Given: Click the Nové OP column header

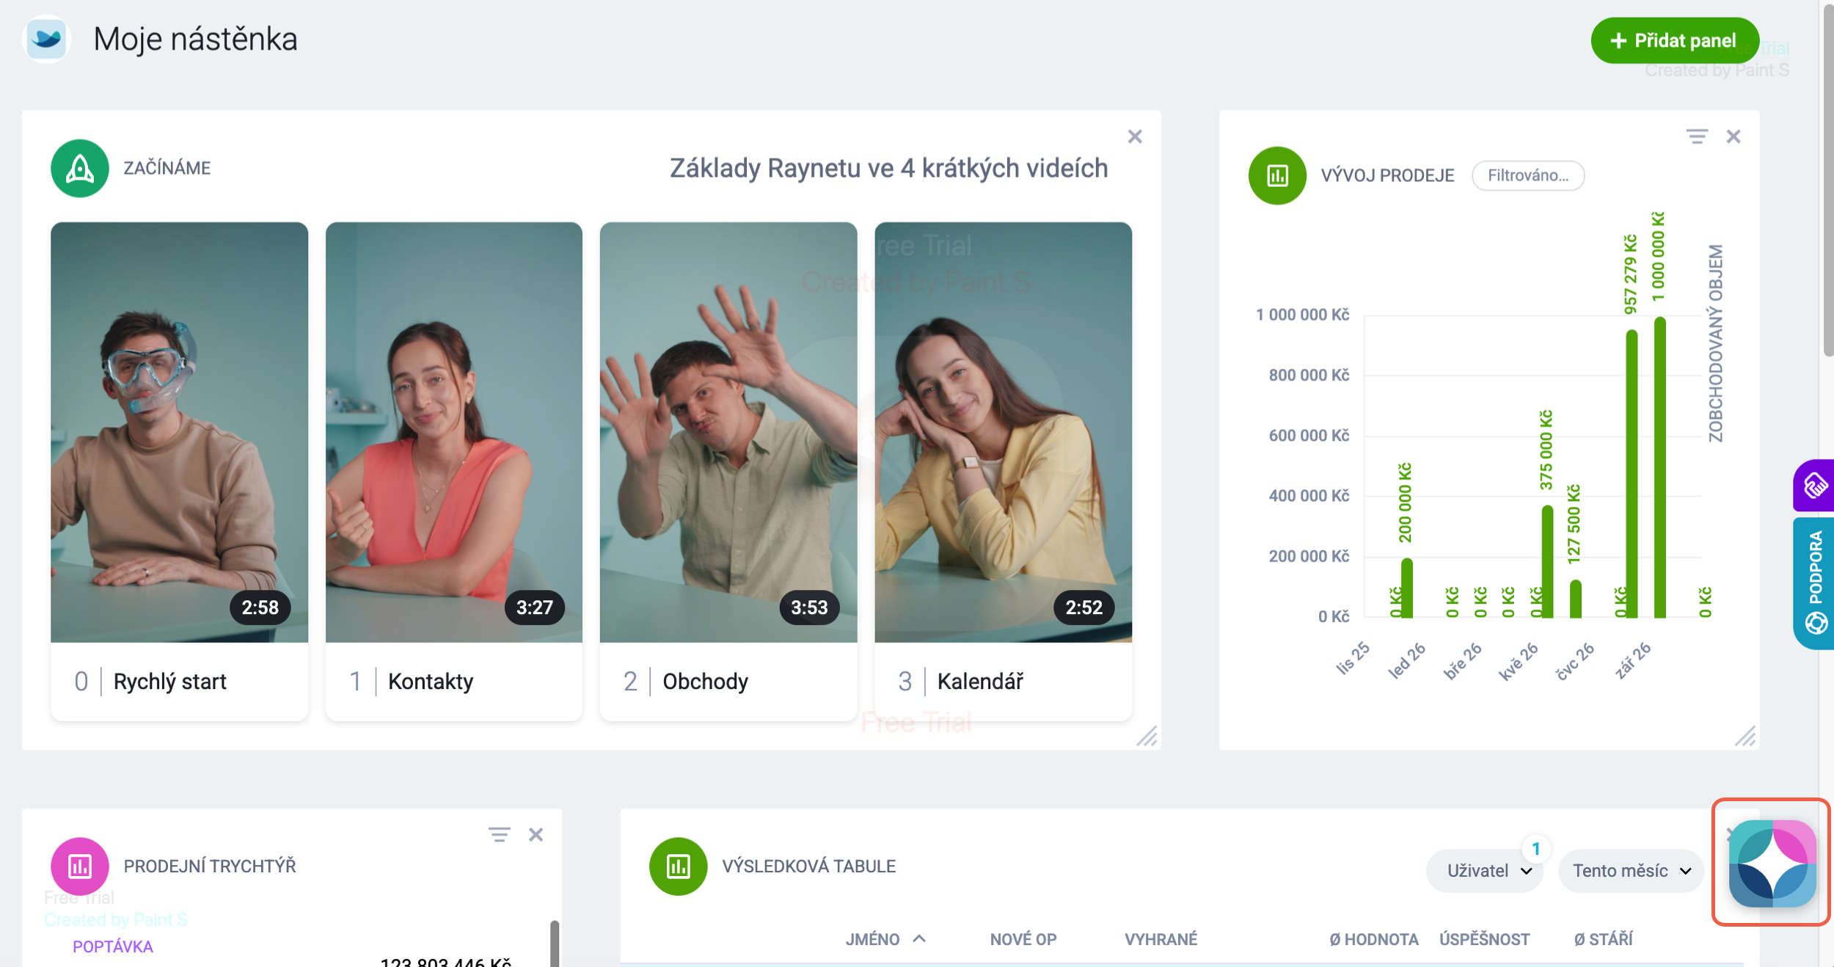Looking at the screenshot, I should (1023, 939).
